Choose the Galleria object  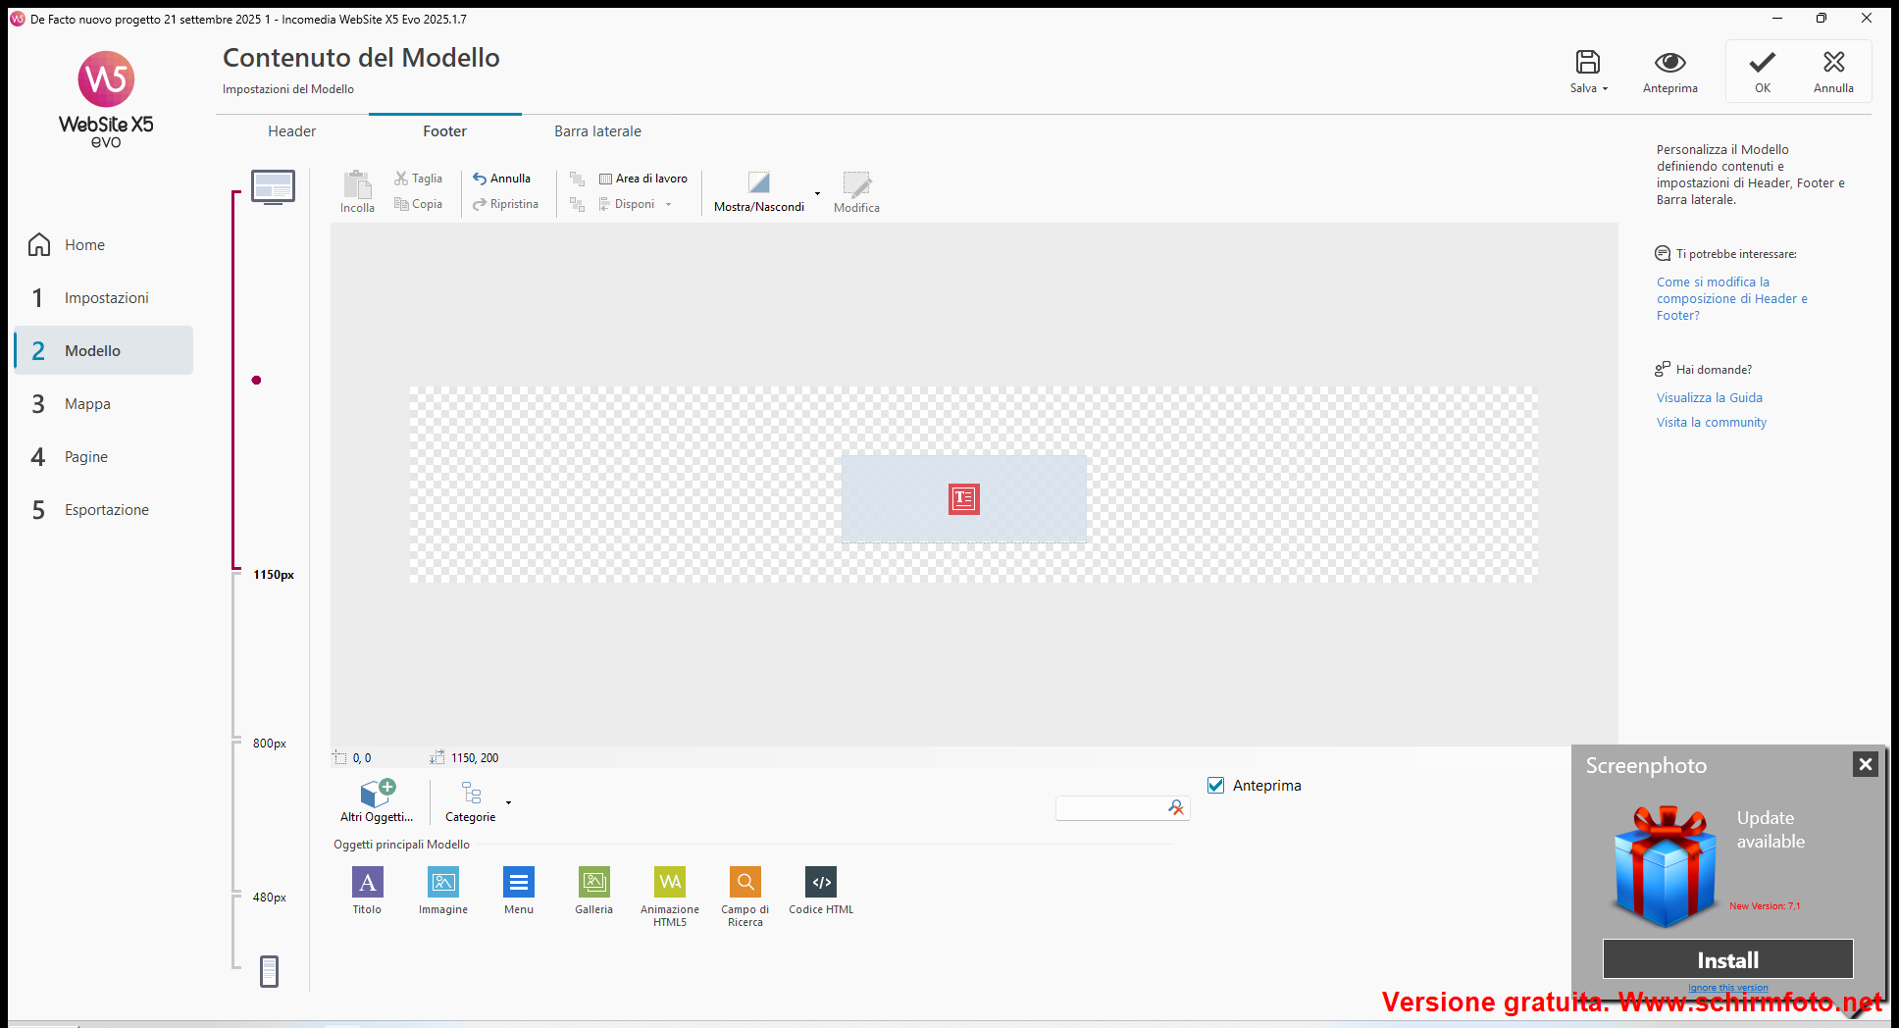pyautogui.click(x=593, y=883)
